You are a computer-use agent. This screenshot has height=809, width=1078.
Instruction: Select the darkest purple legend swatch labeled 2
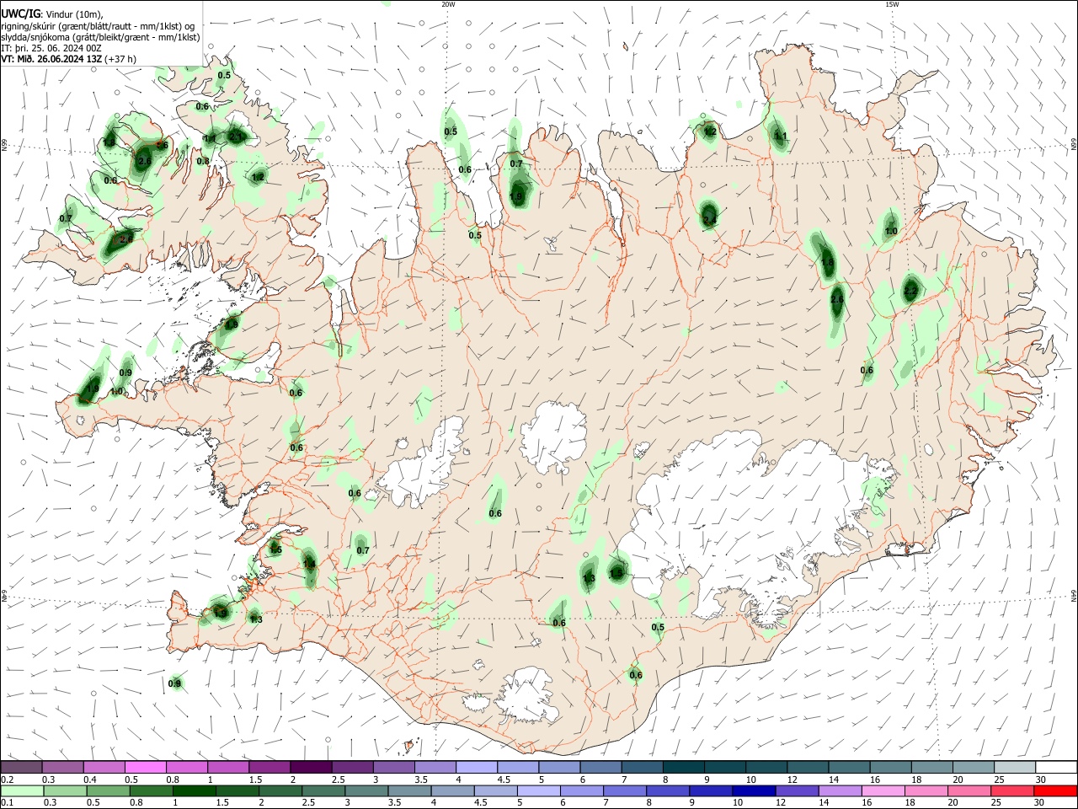310,767
